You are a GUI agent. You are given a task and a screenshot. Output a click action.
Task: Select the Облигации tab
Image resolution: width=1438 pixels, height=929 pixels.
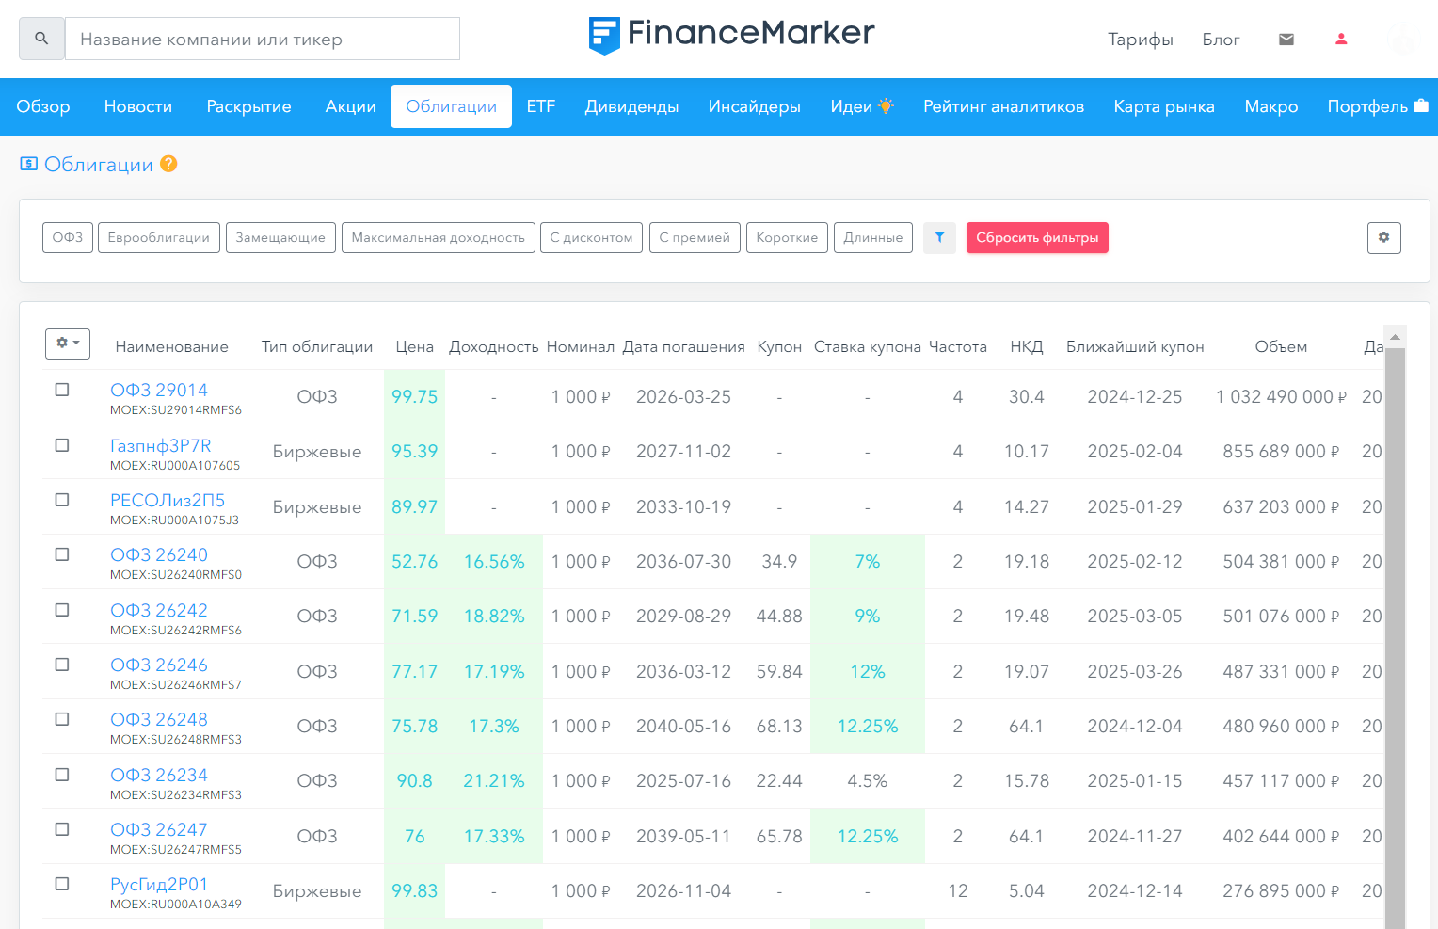point(452,106)
